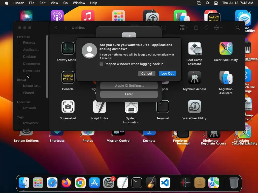Open Script Editor icon
This screenshot has width=258, height=193.
[99, 107]
